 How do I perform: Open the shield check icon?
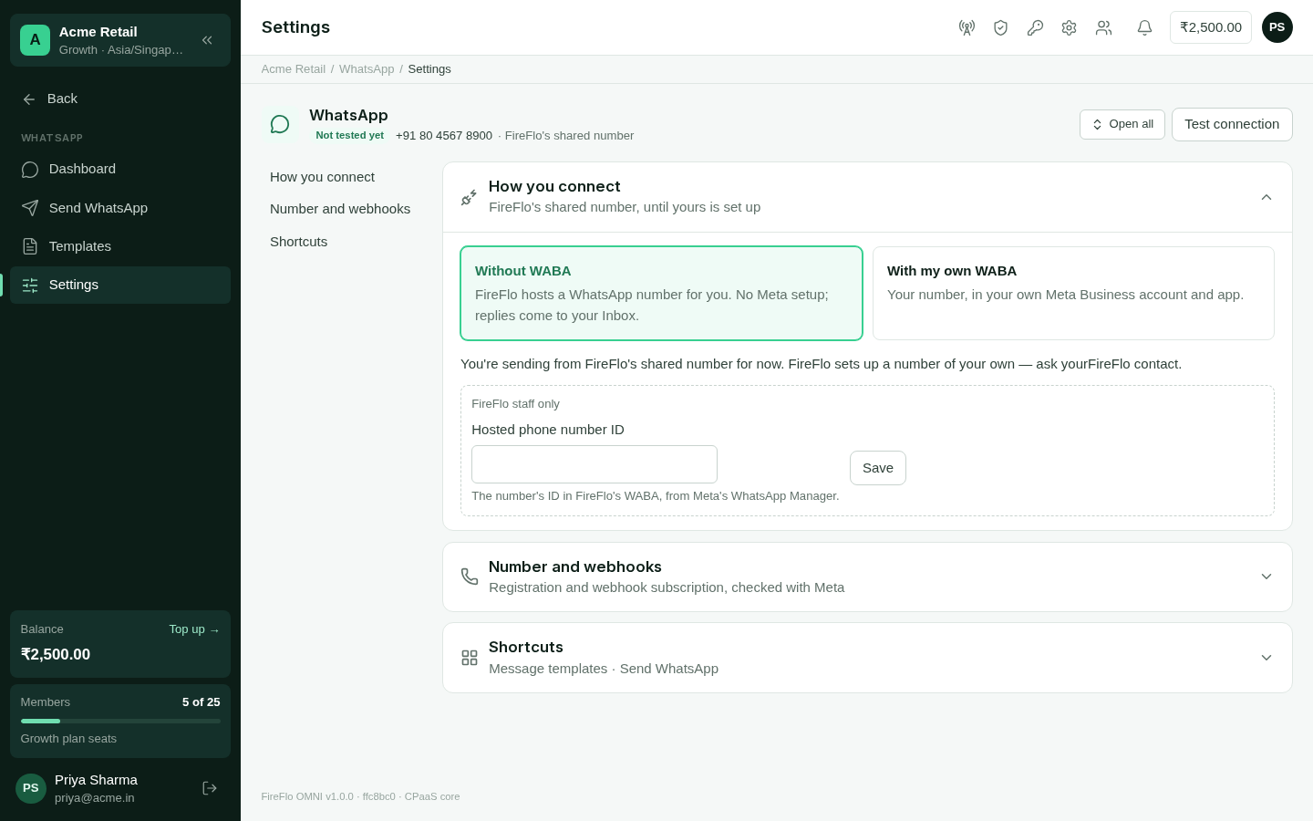click(x=1000, y=27)
